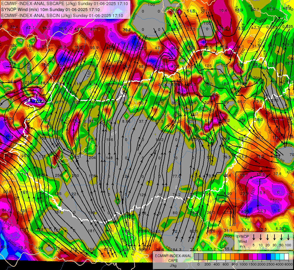Viewport: 294px width, 270px height.
Task: Click the map value 91.9
Action: click(93, 121)
